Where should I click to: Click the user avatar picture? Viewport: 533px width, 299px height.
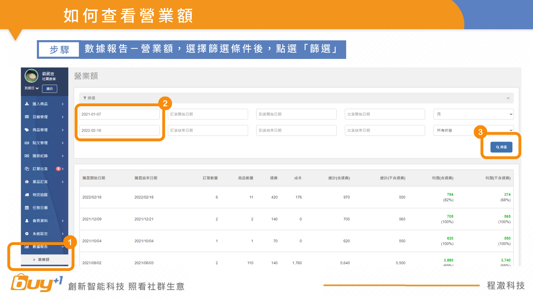31,76
